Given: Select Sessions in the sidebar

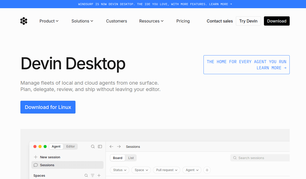Looking at the screenshot, I should (x=67, y=165).
